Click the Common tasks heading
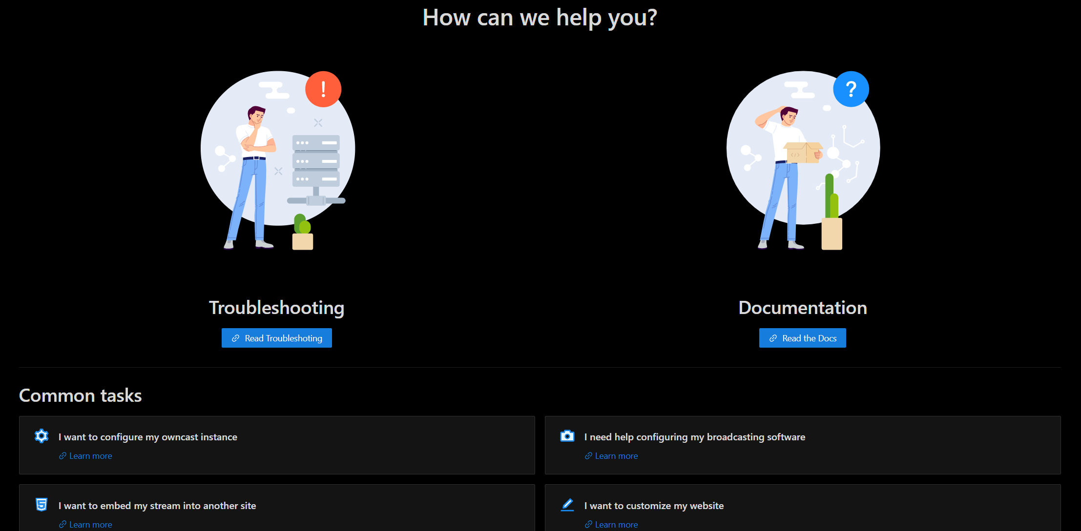The height and width of the screenshot is (531, 1081). point(80,395)
